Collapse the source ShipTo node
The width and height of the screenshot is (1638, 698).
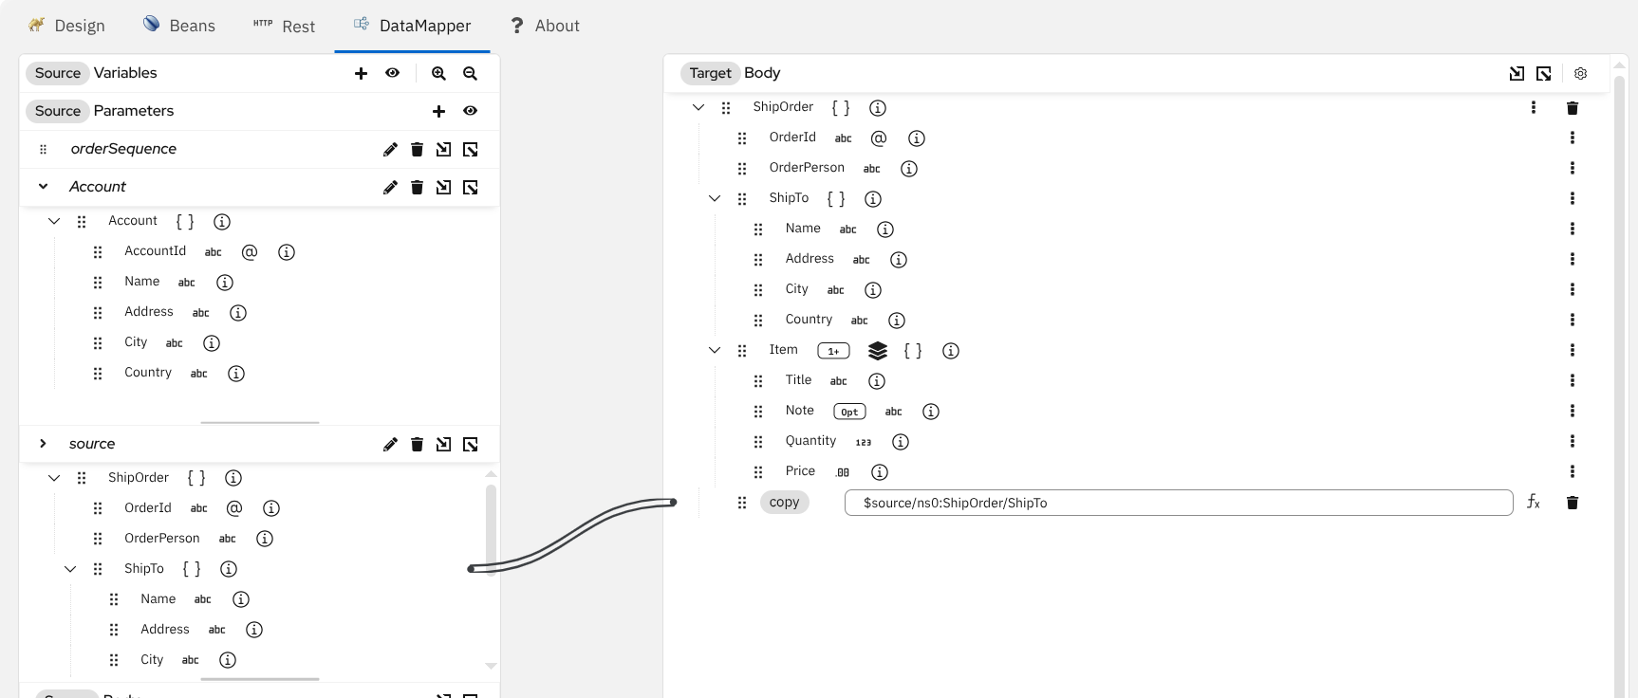click(x=70, y=569)
